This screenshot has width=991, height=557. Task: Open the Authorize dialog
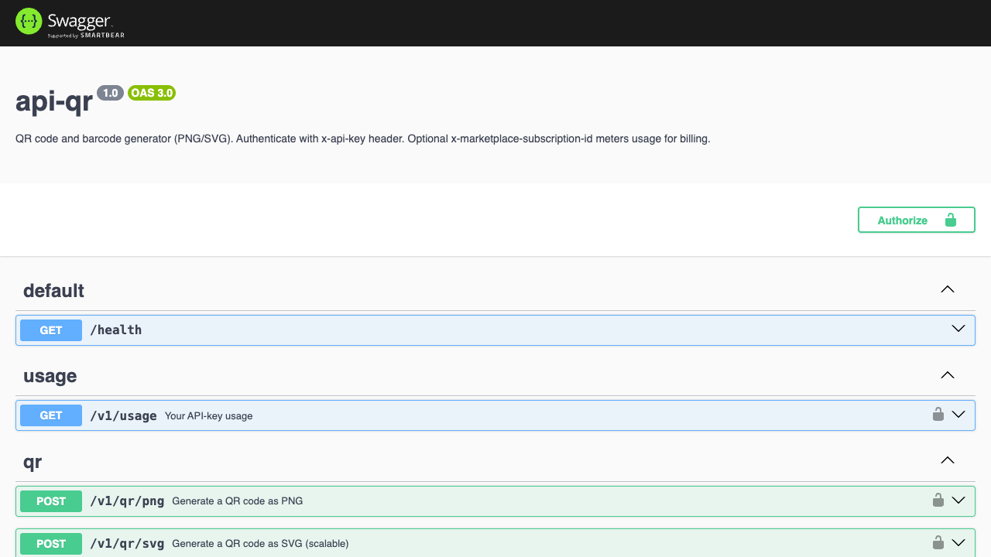coord(916,220)
